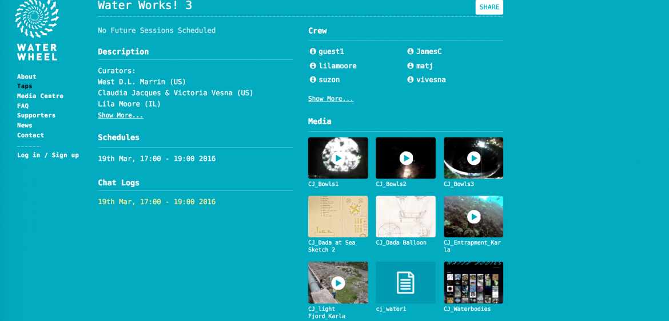Screen dimensions: 669x321
Task: Open the Taps menu item
Action: pos(25,86)
